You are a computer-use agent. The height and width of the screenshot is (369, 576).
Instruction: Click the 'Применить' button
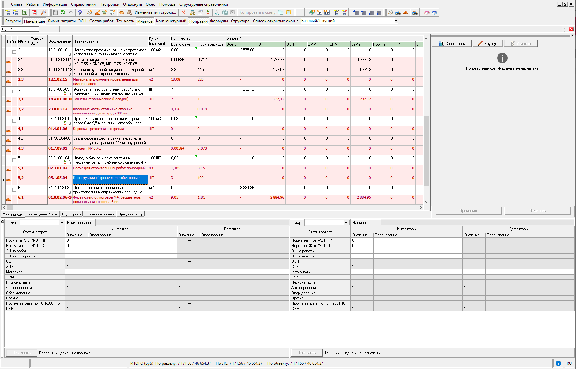469,211
